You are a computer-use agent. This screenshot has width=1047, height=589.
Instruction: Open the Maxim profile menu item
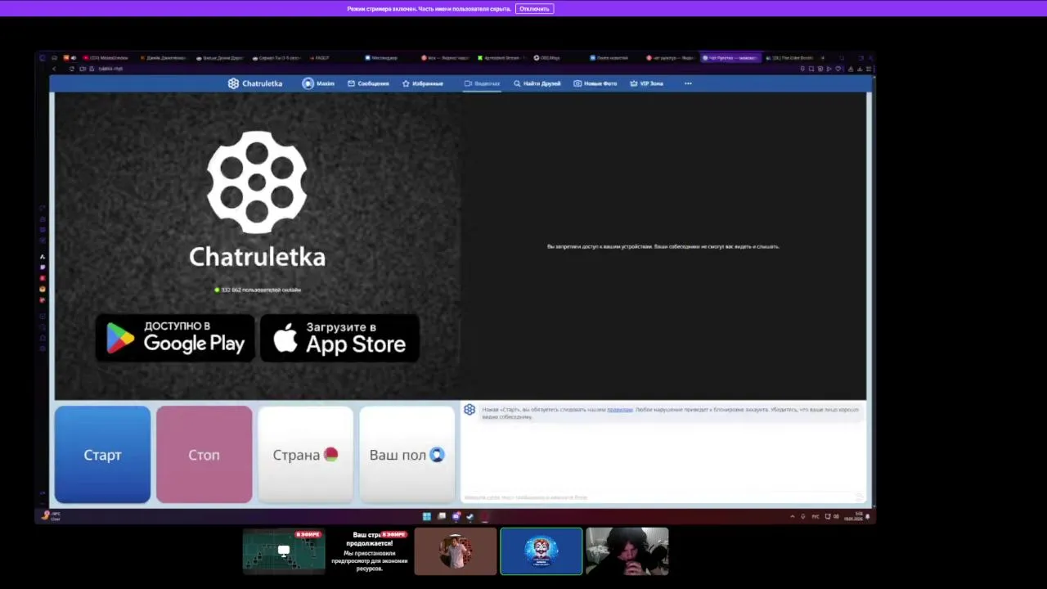click(318, 83)
